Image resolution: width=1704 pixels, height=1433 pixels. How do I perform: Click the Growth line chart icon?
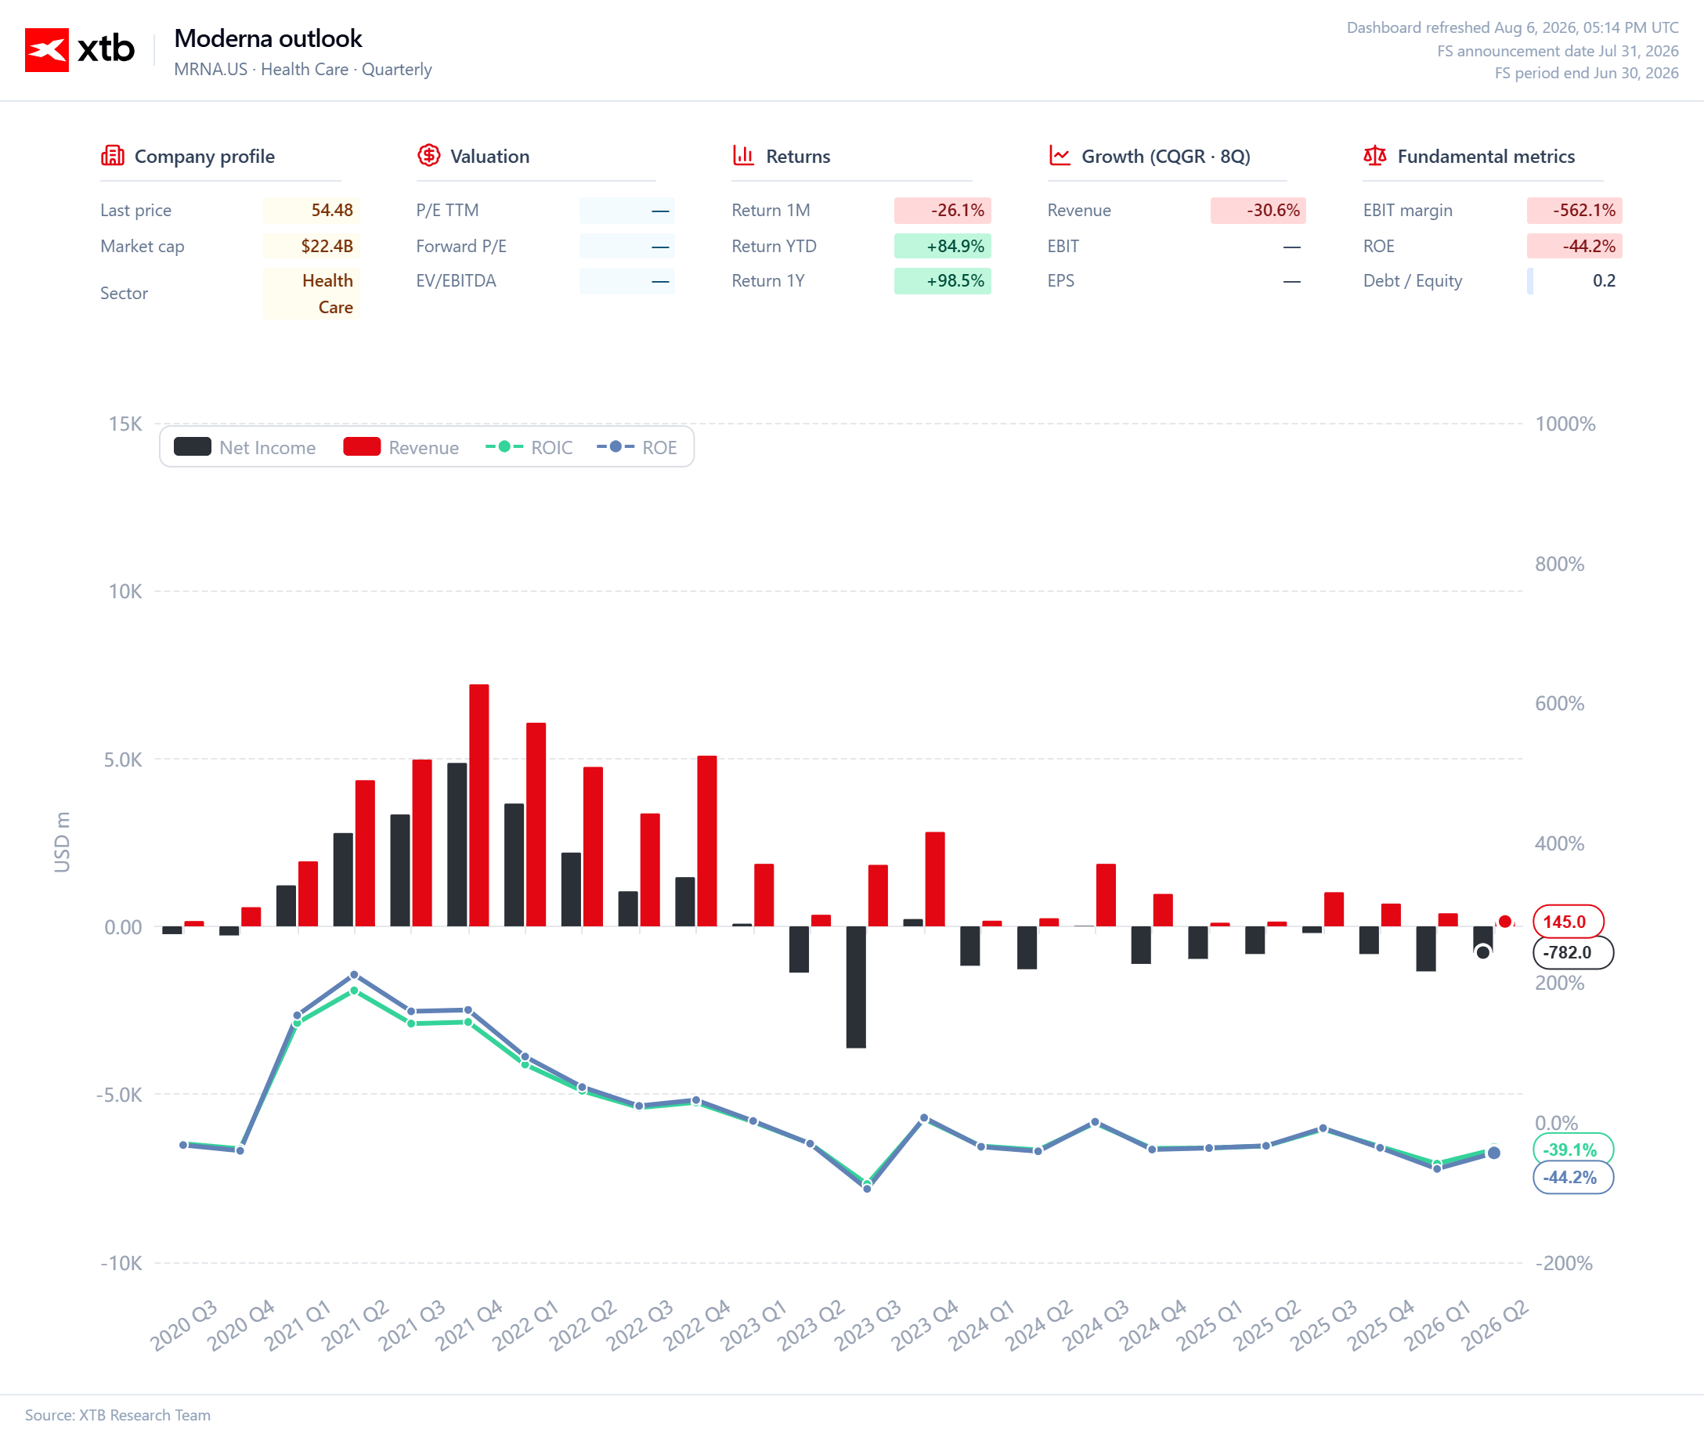pos(1060,155)
